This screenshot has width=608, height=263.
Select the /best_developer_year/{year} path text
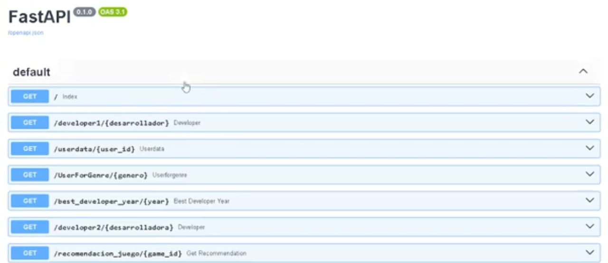coord(112,201)
